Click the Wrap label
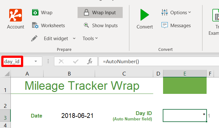The image size is (219, 128). (47, 13)
